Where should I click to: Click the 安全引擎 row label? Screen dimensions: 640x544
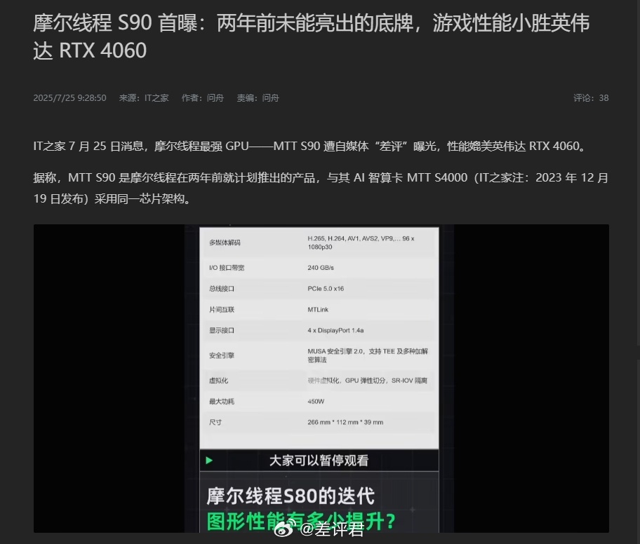coord(222,355)
